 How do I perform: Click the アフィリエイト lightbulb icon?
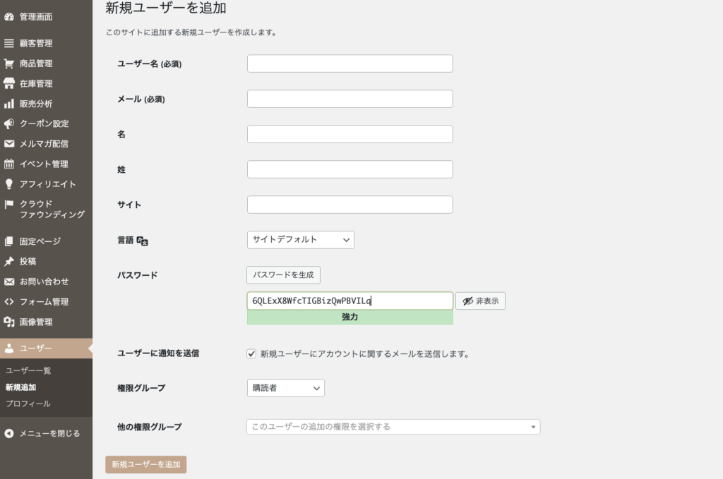pos(9,184)
